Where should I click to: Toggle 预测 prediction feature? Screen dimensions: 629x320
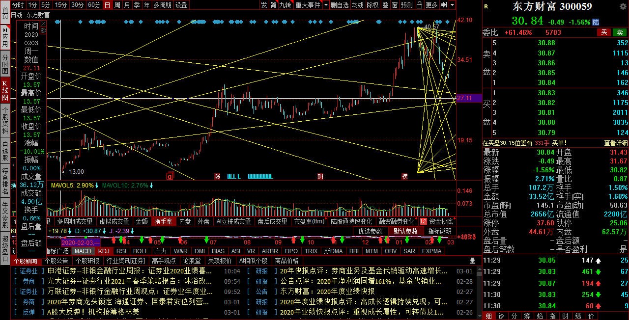tap(406, 5)
